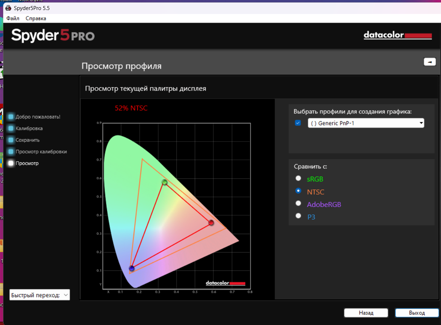The image size is (441, 325).
Task: Select the Калибровка step indicator
Action: pyautogui.click(x=11, y=128)
